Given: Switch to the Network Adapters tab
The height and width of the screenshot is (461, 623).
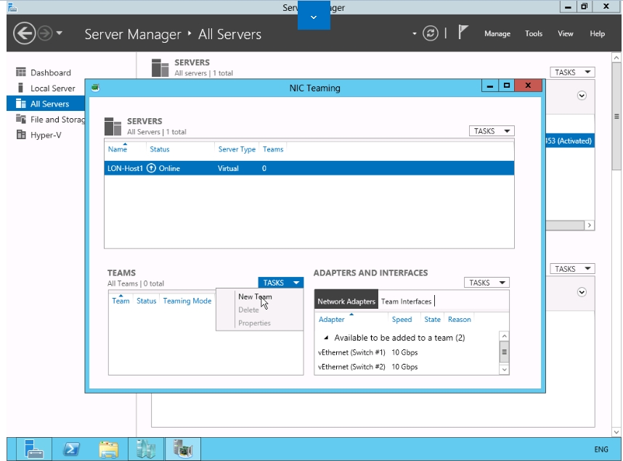Looking at the screenshot, I should coord(346,301).
